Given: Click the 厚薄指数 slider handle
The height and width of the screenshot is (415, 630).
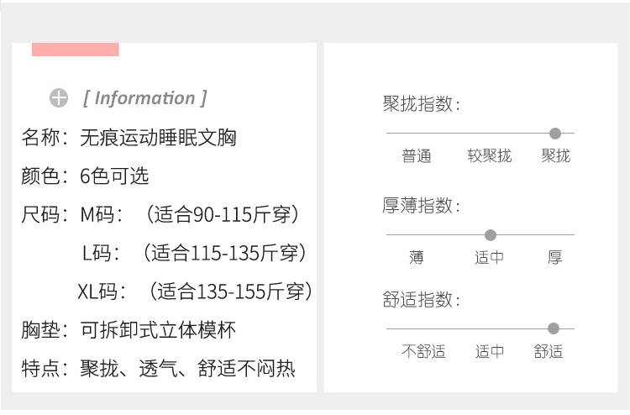Looking at the screenshot, I should 491,235.
